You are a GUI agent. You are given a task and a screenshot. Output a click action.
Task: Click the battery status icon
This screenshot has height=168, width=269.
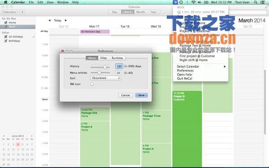click(x=206, y=2)
